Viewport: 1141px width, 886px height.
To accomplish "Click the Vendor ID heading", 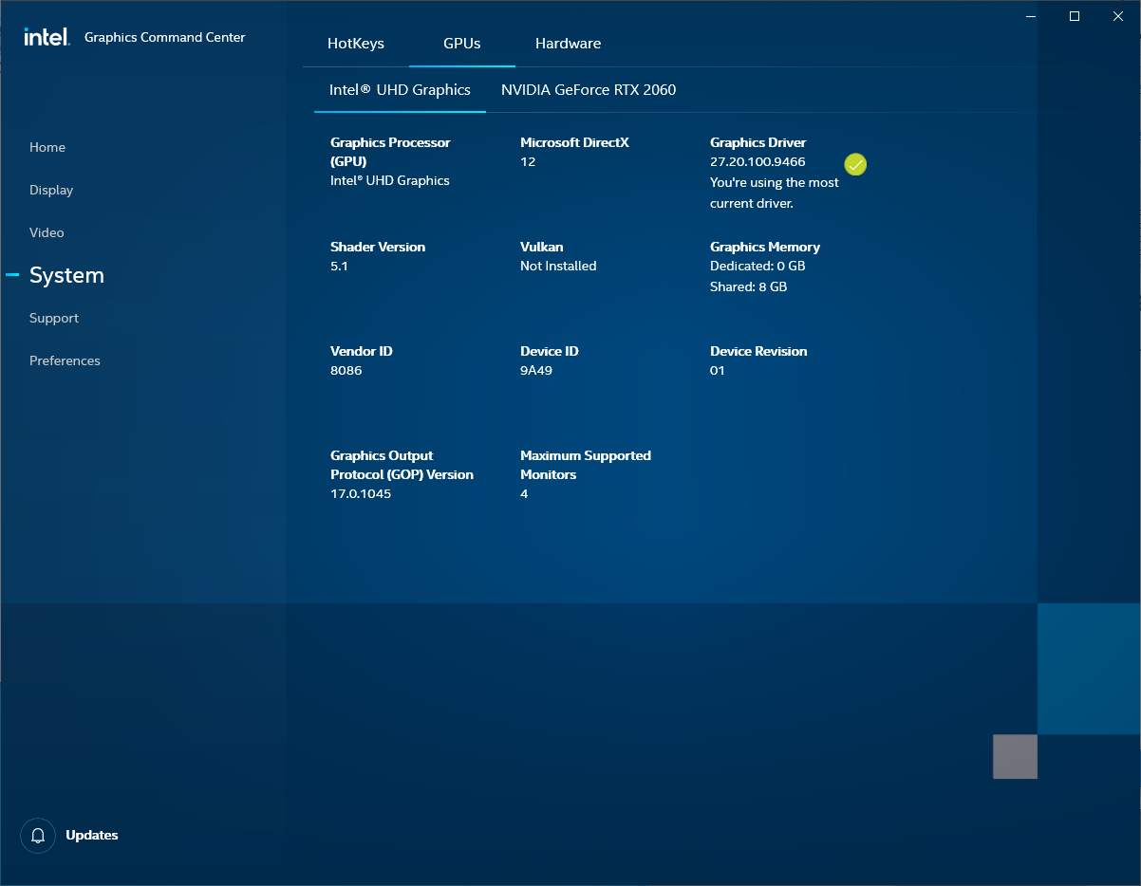I will (362, 351).
